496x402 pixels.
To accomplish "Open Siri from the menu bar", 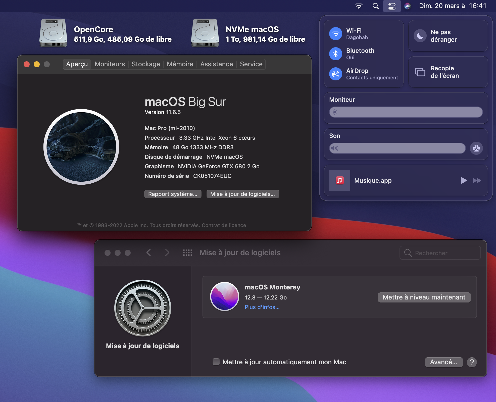I will tap(407, 6).
